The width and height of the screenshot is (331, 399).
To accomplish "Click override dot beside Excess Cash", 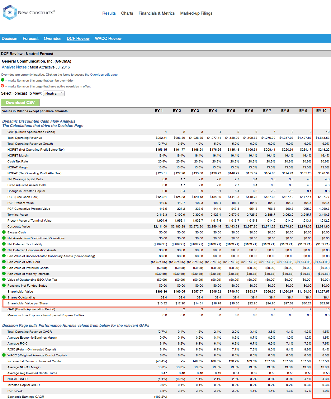I will [x=4, y=232].
